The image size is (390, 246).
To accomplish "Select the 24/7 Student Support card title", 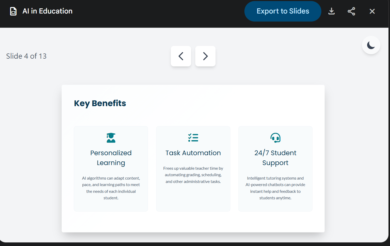I will click(275, 158).
